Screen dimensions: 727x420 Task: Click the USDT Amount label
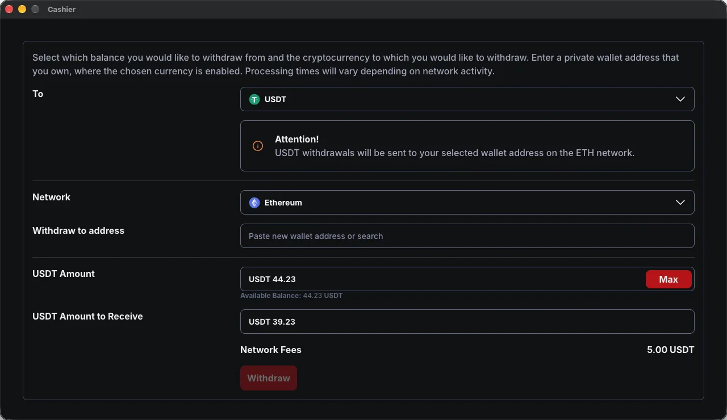[64, 274]
